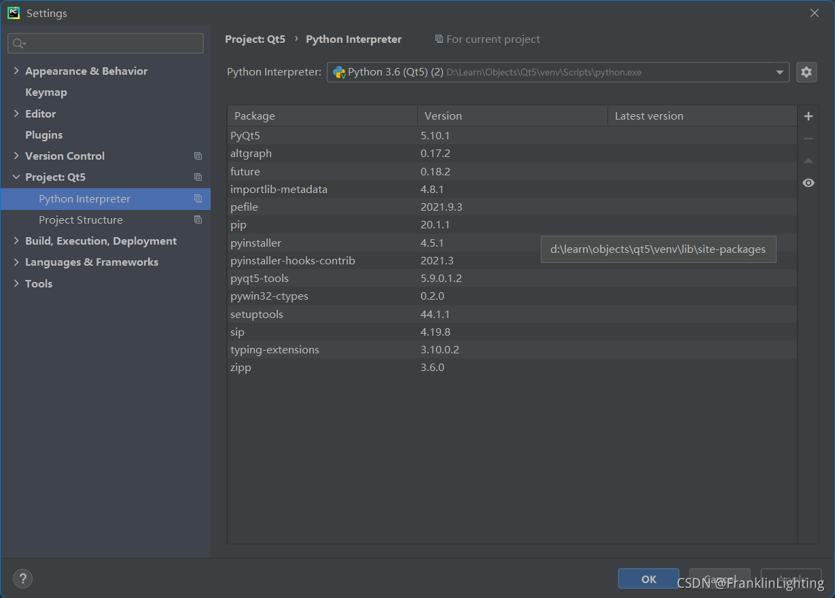Viewport: 835px width, 598px height.
Task: Click project-level icon beside Version Control
Action: pyautogui.click(x=198, y=156)
